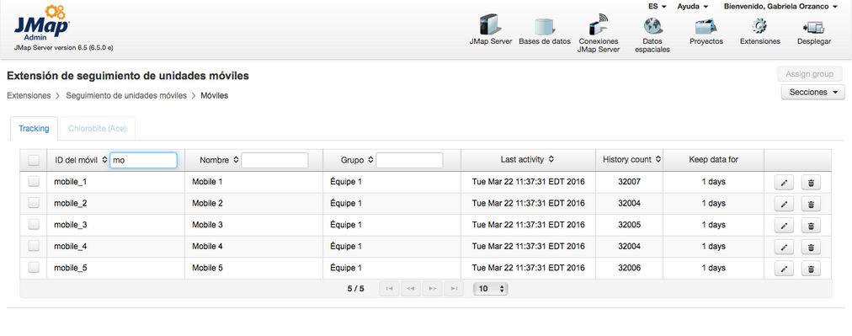
Task: Click the Keep data for column header
Action: [x=713, y=160]
